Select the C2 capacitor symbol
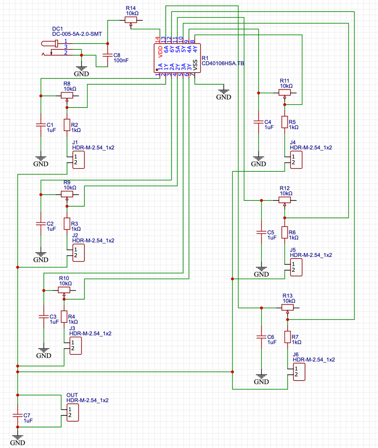378x448 pixels. click(x=41, y=224)
